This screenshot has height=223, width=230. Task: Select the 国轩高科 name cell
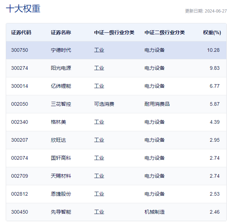[61, 158]
